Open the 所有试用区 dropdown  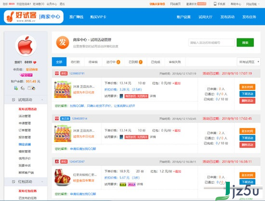(x=249, y=62)
